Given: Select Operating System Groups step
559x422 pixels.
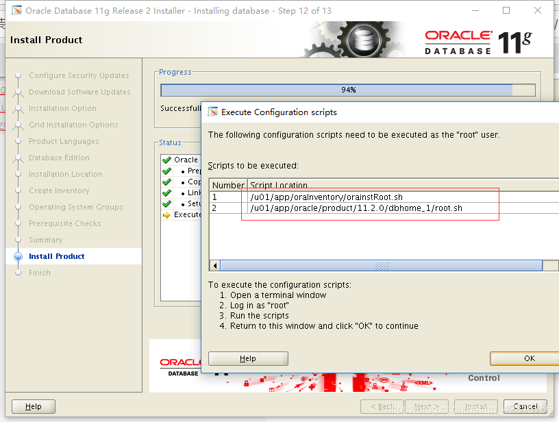Looking at the screenshot, I should tap(76, 207).
